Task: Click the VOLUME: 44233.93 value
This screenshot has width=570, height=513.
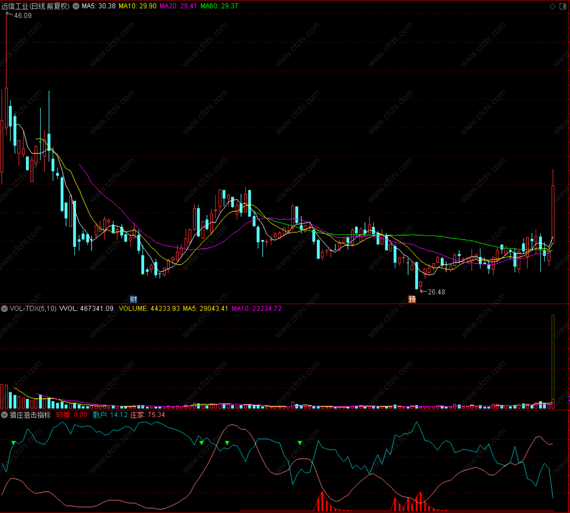Action: [x=149, y=309]
